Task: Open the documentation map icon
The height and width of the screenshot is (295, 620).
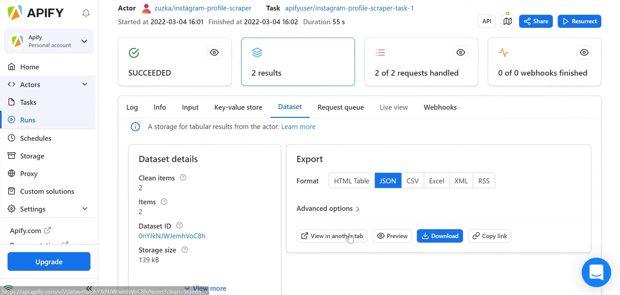Action: pyautogui.click(x=507, y=21)
